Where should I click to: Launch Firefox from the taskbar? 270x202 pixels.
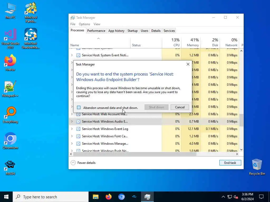click(108, 197)
